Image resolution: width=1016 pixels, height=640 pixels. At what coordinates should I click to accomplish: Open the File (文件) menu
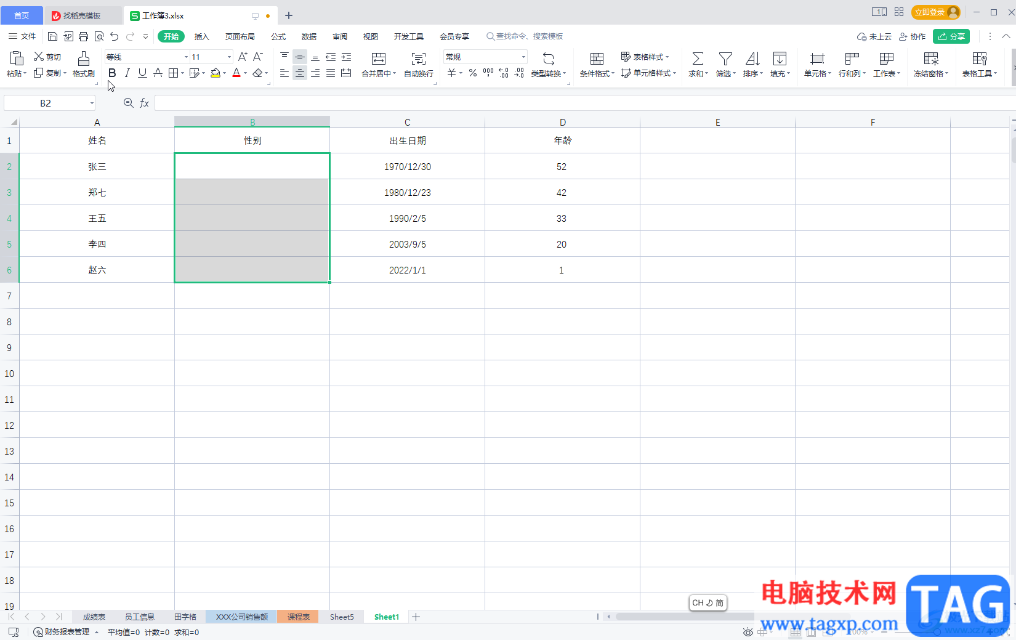[22, 36]
